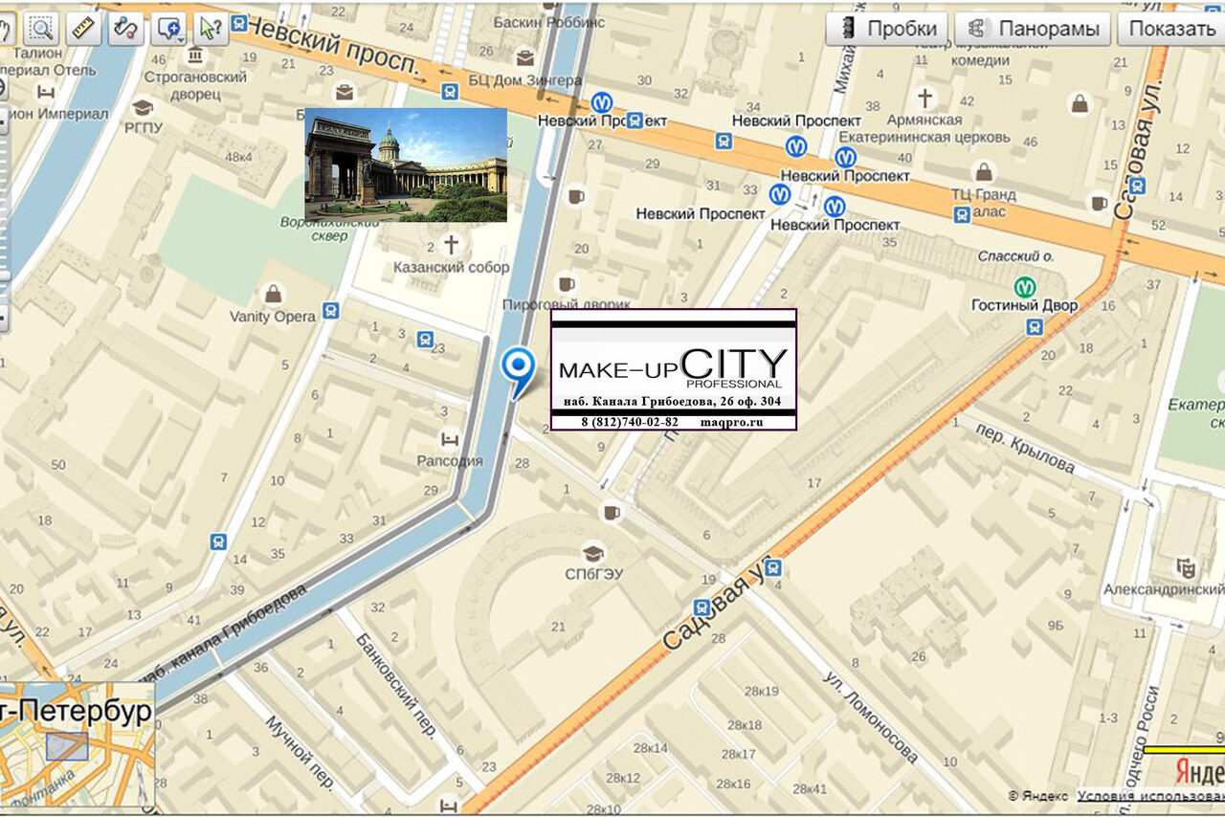Click the cafe cup icon at Пироговый дворик

pos(567,284)
